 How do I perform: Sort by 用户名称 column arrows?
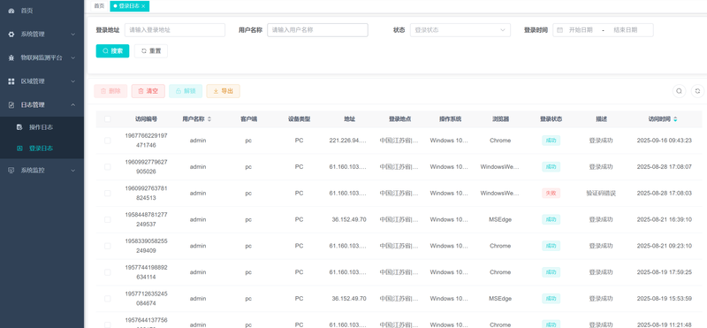pyautogui.click(x=209, y=119)
